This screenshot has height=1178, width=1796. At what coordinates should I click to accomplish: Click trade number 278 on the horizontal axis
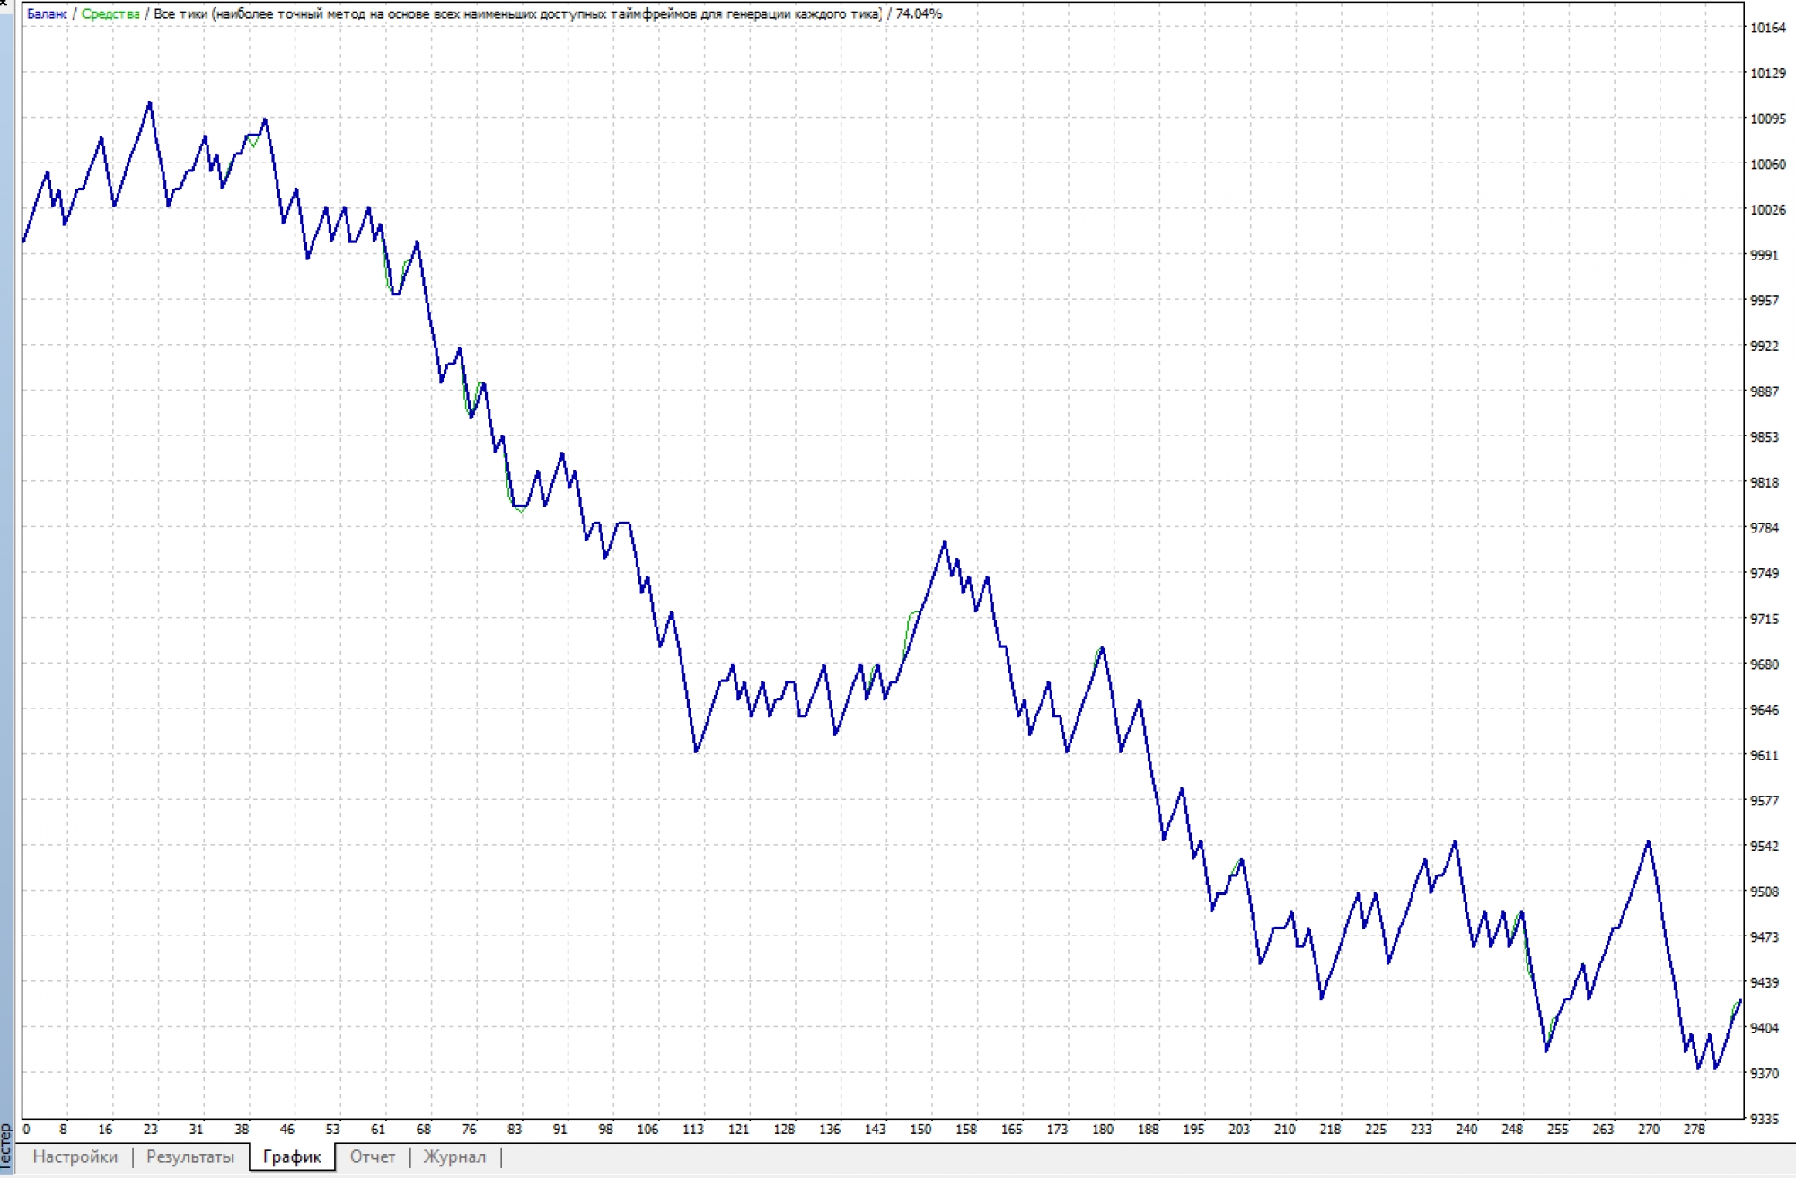tap(1694, 1130)
